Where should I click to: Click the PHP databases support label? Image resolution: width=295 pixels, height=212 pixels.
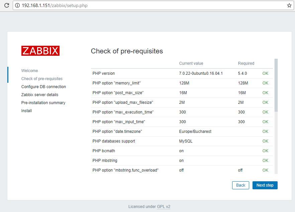tap(114, 141)
